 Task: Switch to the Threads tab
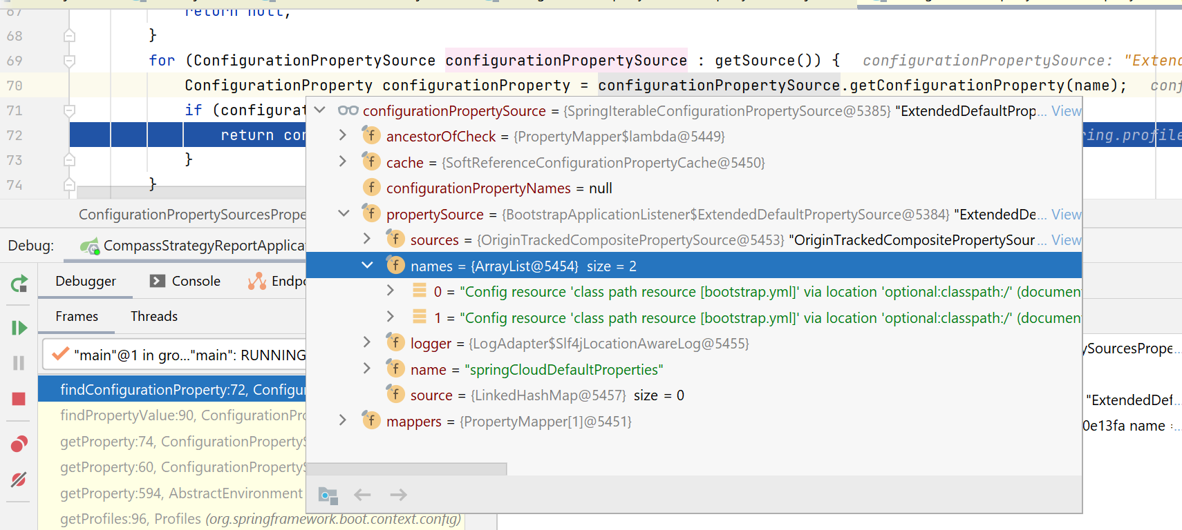[154, 316]
